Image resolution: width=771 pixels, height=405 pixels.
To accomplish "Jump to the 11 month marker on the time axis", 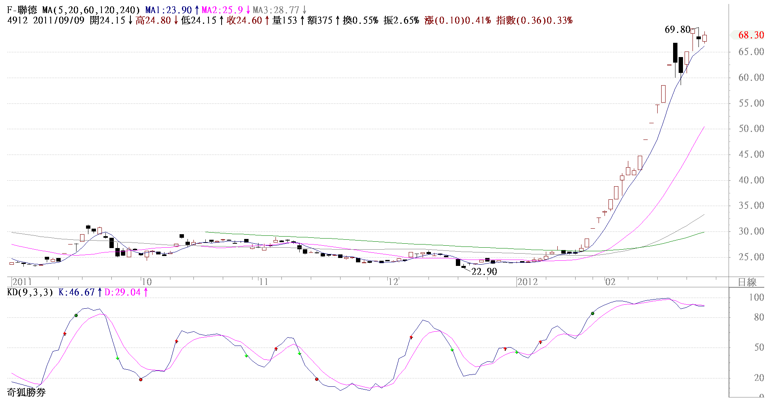I will (x=263, y=282).
